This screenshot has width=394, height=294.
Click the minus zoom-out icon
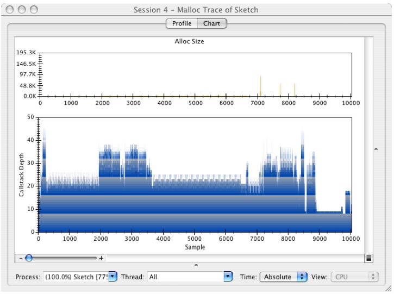[x=21, y=258]
